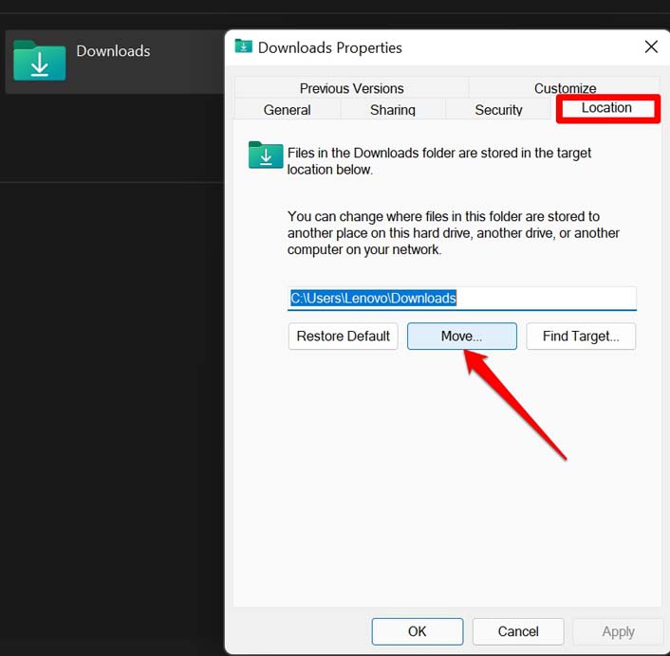
Task: Click the 'Files in the Downloads folder' text
Action: coord(438,161)
